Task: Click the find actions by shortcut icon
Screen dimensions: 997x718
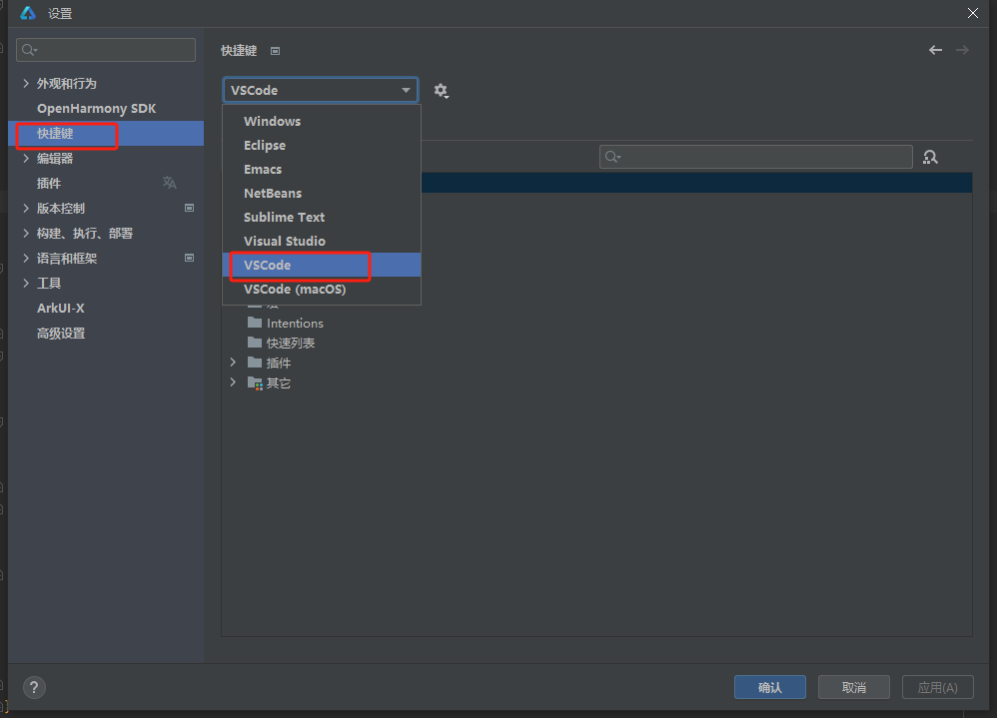Action: [x=930, y=157]
